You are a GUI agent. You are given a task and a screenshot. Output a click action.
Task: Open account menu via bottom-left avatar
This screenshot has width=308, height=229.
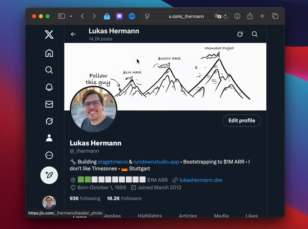(49, 202)
